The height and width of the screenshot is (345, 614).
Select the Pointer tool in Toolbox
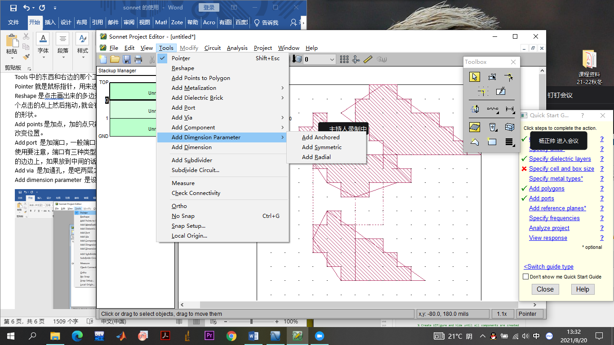(x=474, y=77)
